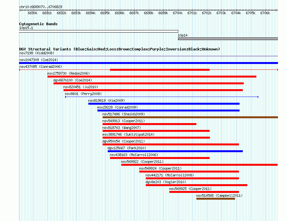Click the DGV Structural Variants track title
This screenshot has height=221, width=287.
(x=120, y=49)
